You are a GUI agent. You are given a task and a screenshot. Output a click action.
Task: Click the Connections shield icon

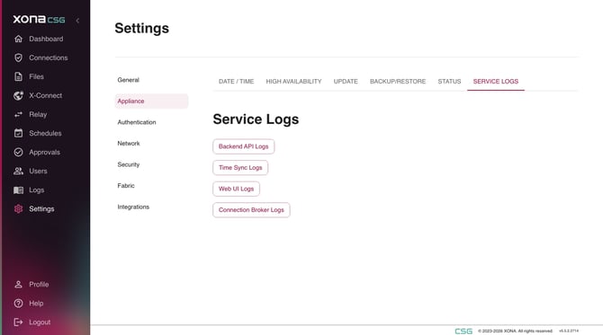(18, 57)
